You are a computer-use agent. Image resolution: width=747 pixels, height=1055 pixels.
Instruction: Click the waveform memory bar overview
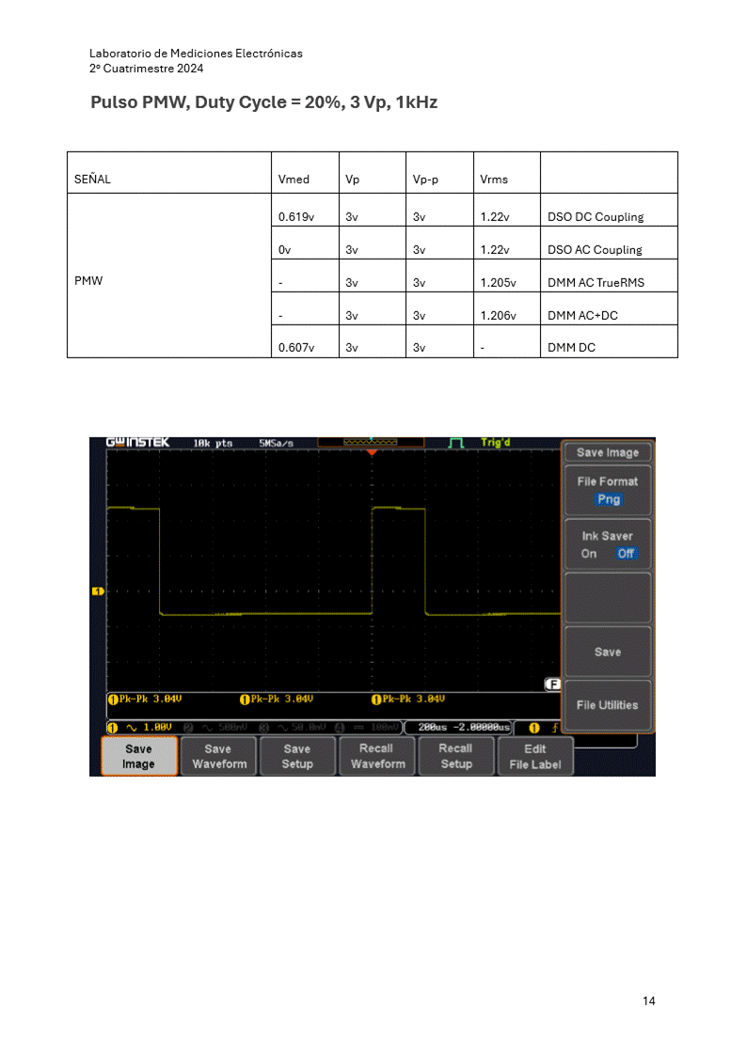pos(371,442)
